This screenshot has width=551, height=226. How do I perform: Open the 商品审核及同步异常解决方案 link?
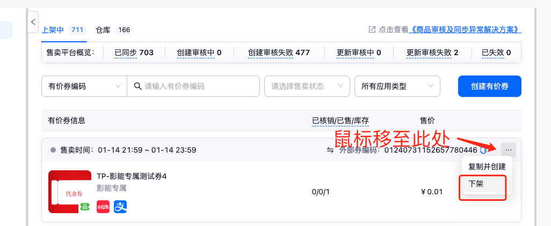pos(466,29)
